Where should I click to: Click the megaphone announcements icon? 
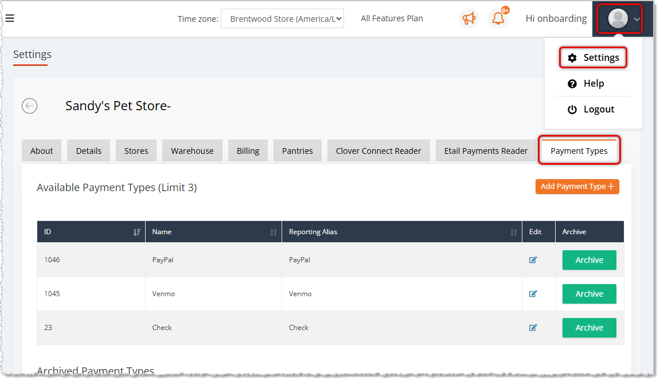(469, 18)
